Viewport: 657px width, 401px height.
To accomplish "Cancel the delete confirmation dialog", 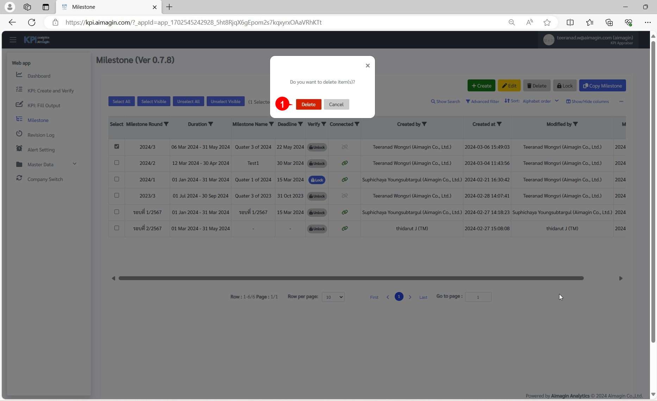I will pyautogui.click(x=336, y=104).
